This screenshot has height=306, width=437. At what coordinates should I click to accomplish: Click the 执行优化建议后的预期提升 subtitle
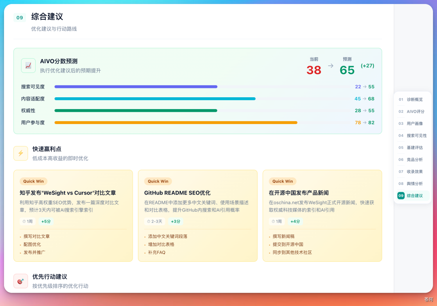coord(70,71)
